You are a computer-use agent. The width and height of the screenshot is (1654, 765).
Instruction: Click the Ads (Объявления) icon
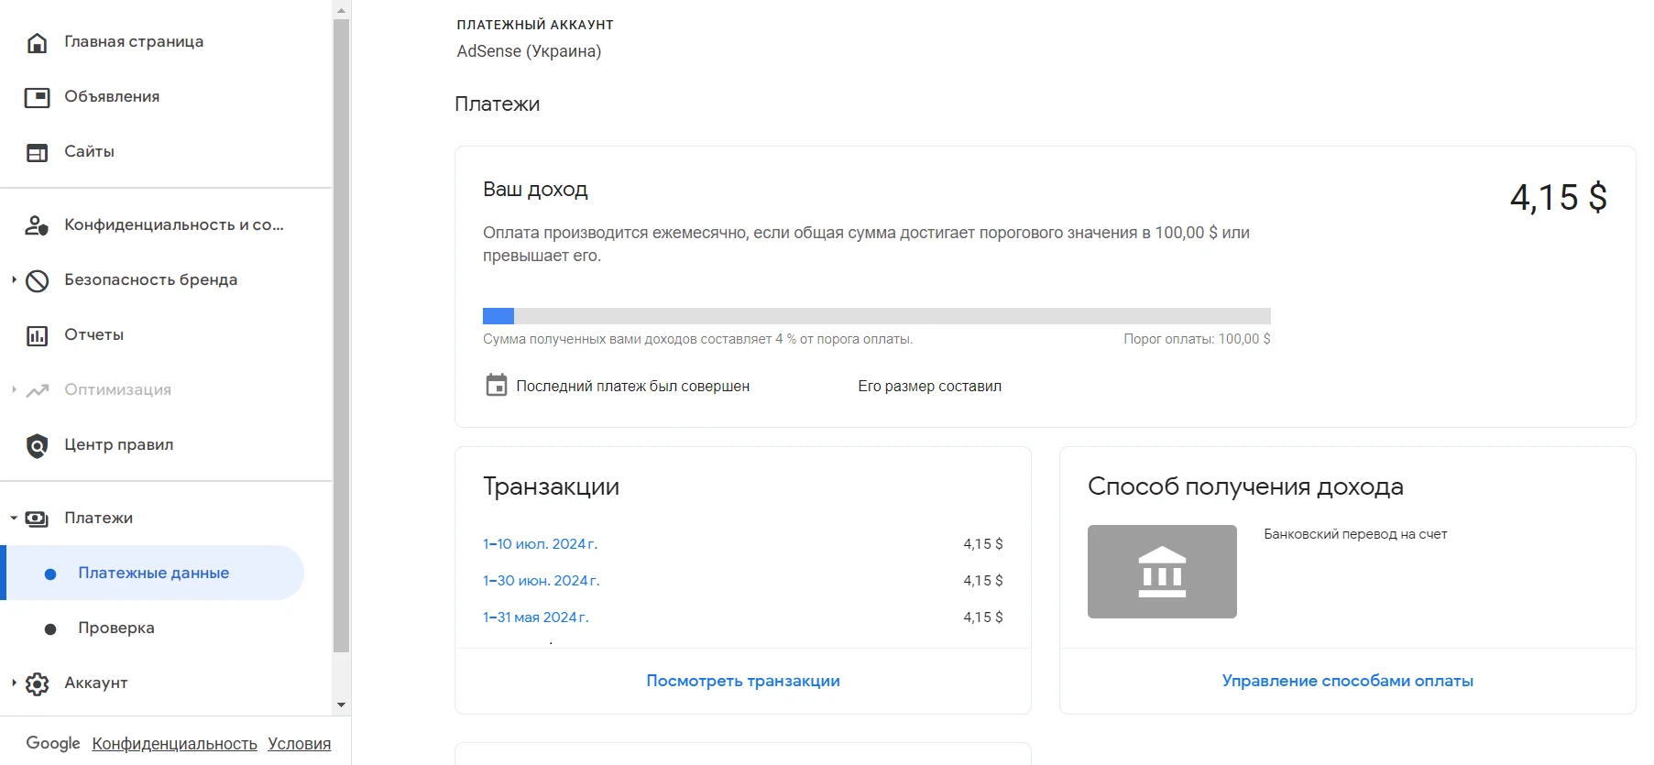(37, 97)
